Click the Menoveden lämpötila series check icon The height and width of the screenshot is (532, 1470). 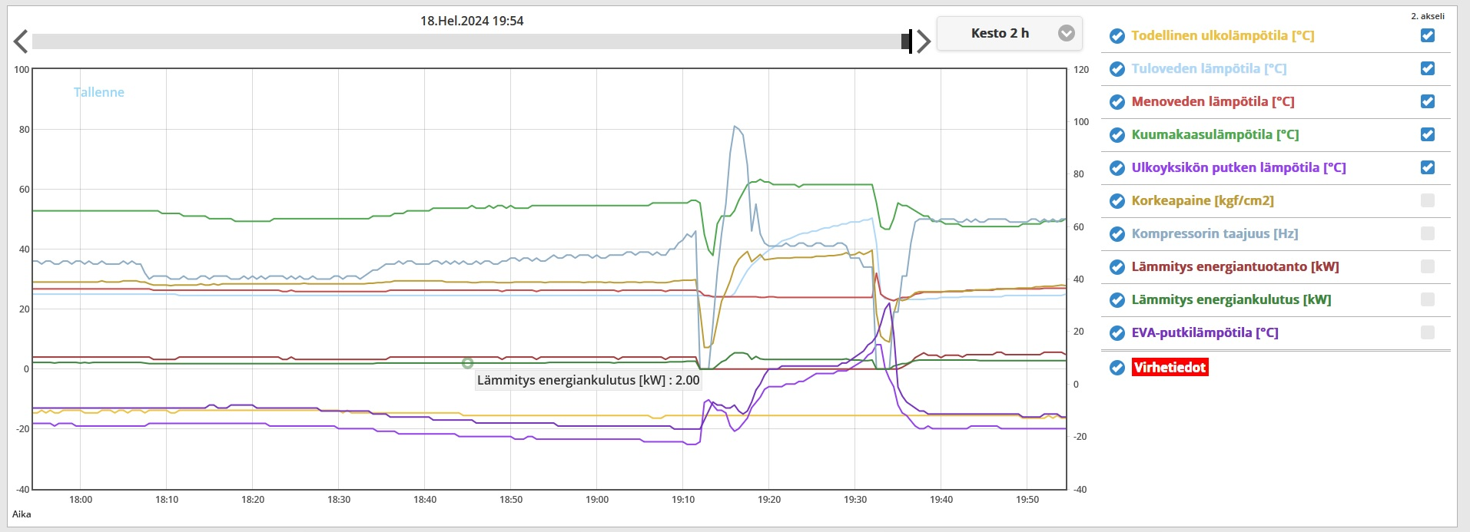[1117, 102]
